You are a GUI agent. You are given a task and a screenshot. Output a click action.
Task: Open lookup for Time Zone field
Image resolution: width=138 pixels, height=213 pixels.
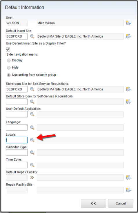pos(32,165)
